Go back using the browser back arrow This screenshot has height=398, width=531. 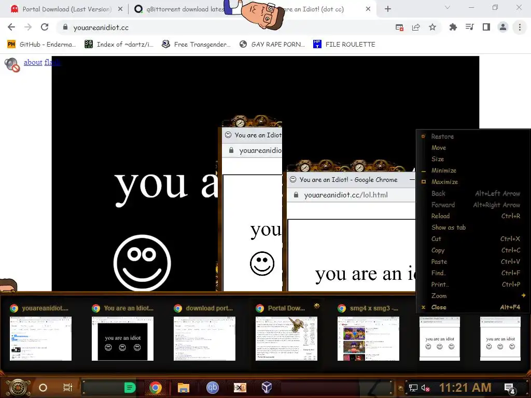[11, 27]
